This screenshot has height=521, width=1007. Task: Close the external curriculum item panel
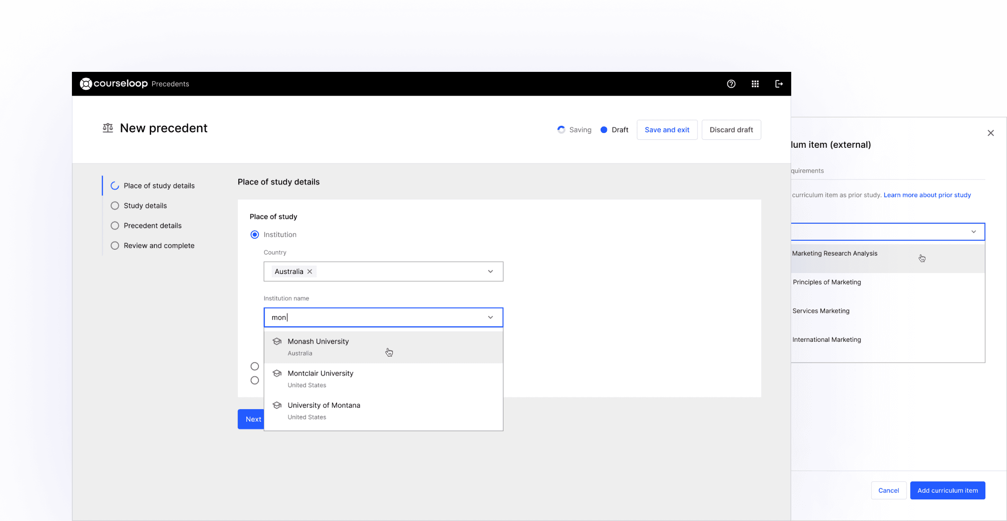pyautogui.click(x=990, y=133)
